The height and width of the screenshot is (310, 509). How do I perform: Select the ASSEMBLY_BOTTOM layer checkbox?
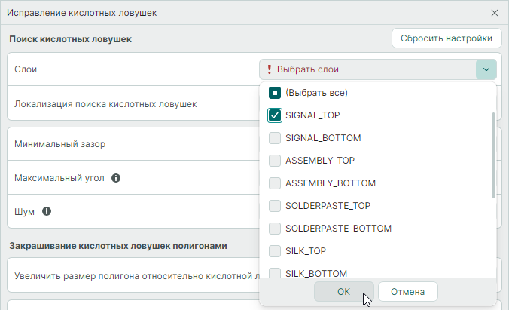click(275, 183)
